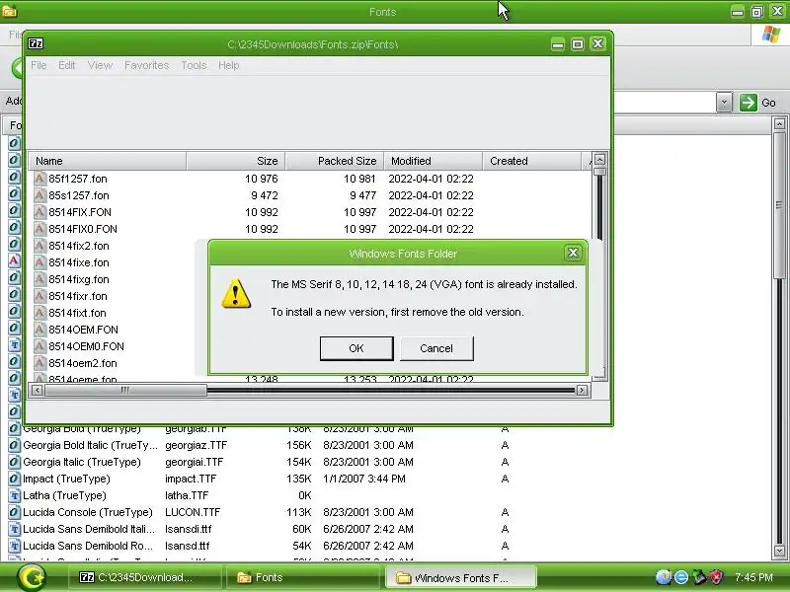Viewport: 790px width, 592px height.
Task: Click the Fonts window scroll up arrow
Action: [x=779, y=124]
